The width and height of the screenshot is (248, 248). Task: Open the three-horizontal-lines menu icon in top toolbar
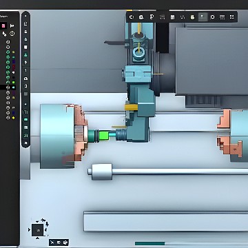pos(222,17)
